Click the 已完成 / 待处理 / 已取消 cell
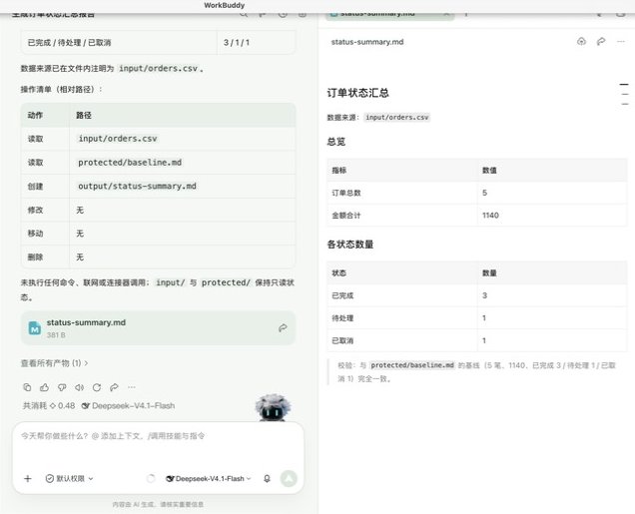Viewport: 635px width, 514px height. [119, 43]
